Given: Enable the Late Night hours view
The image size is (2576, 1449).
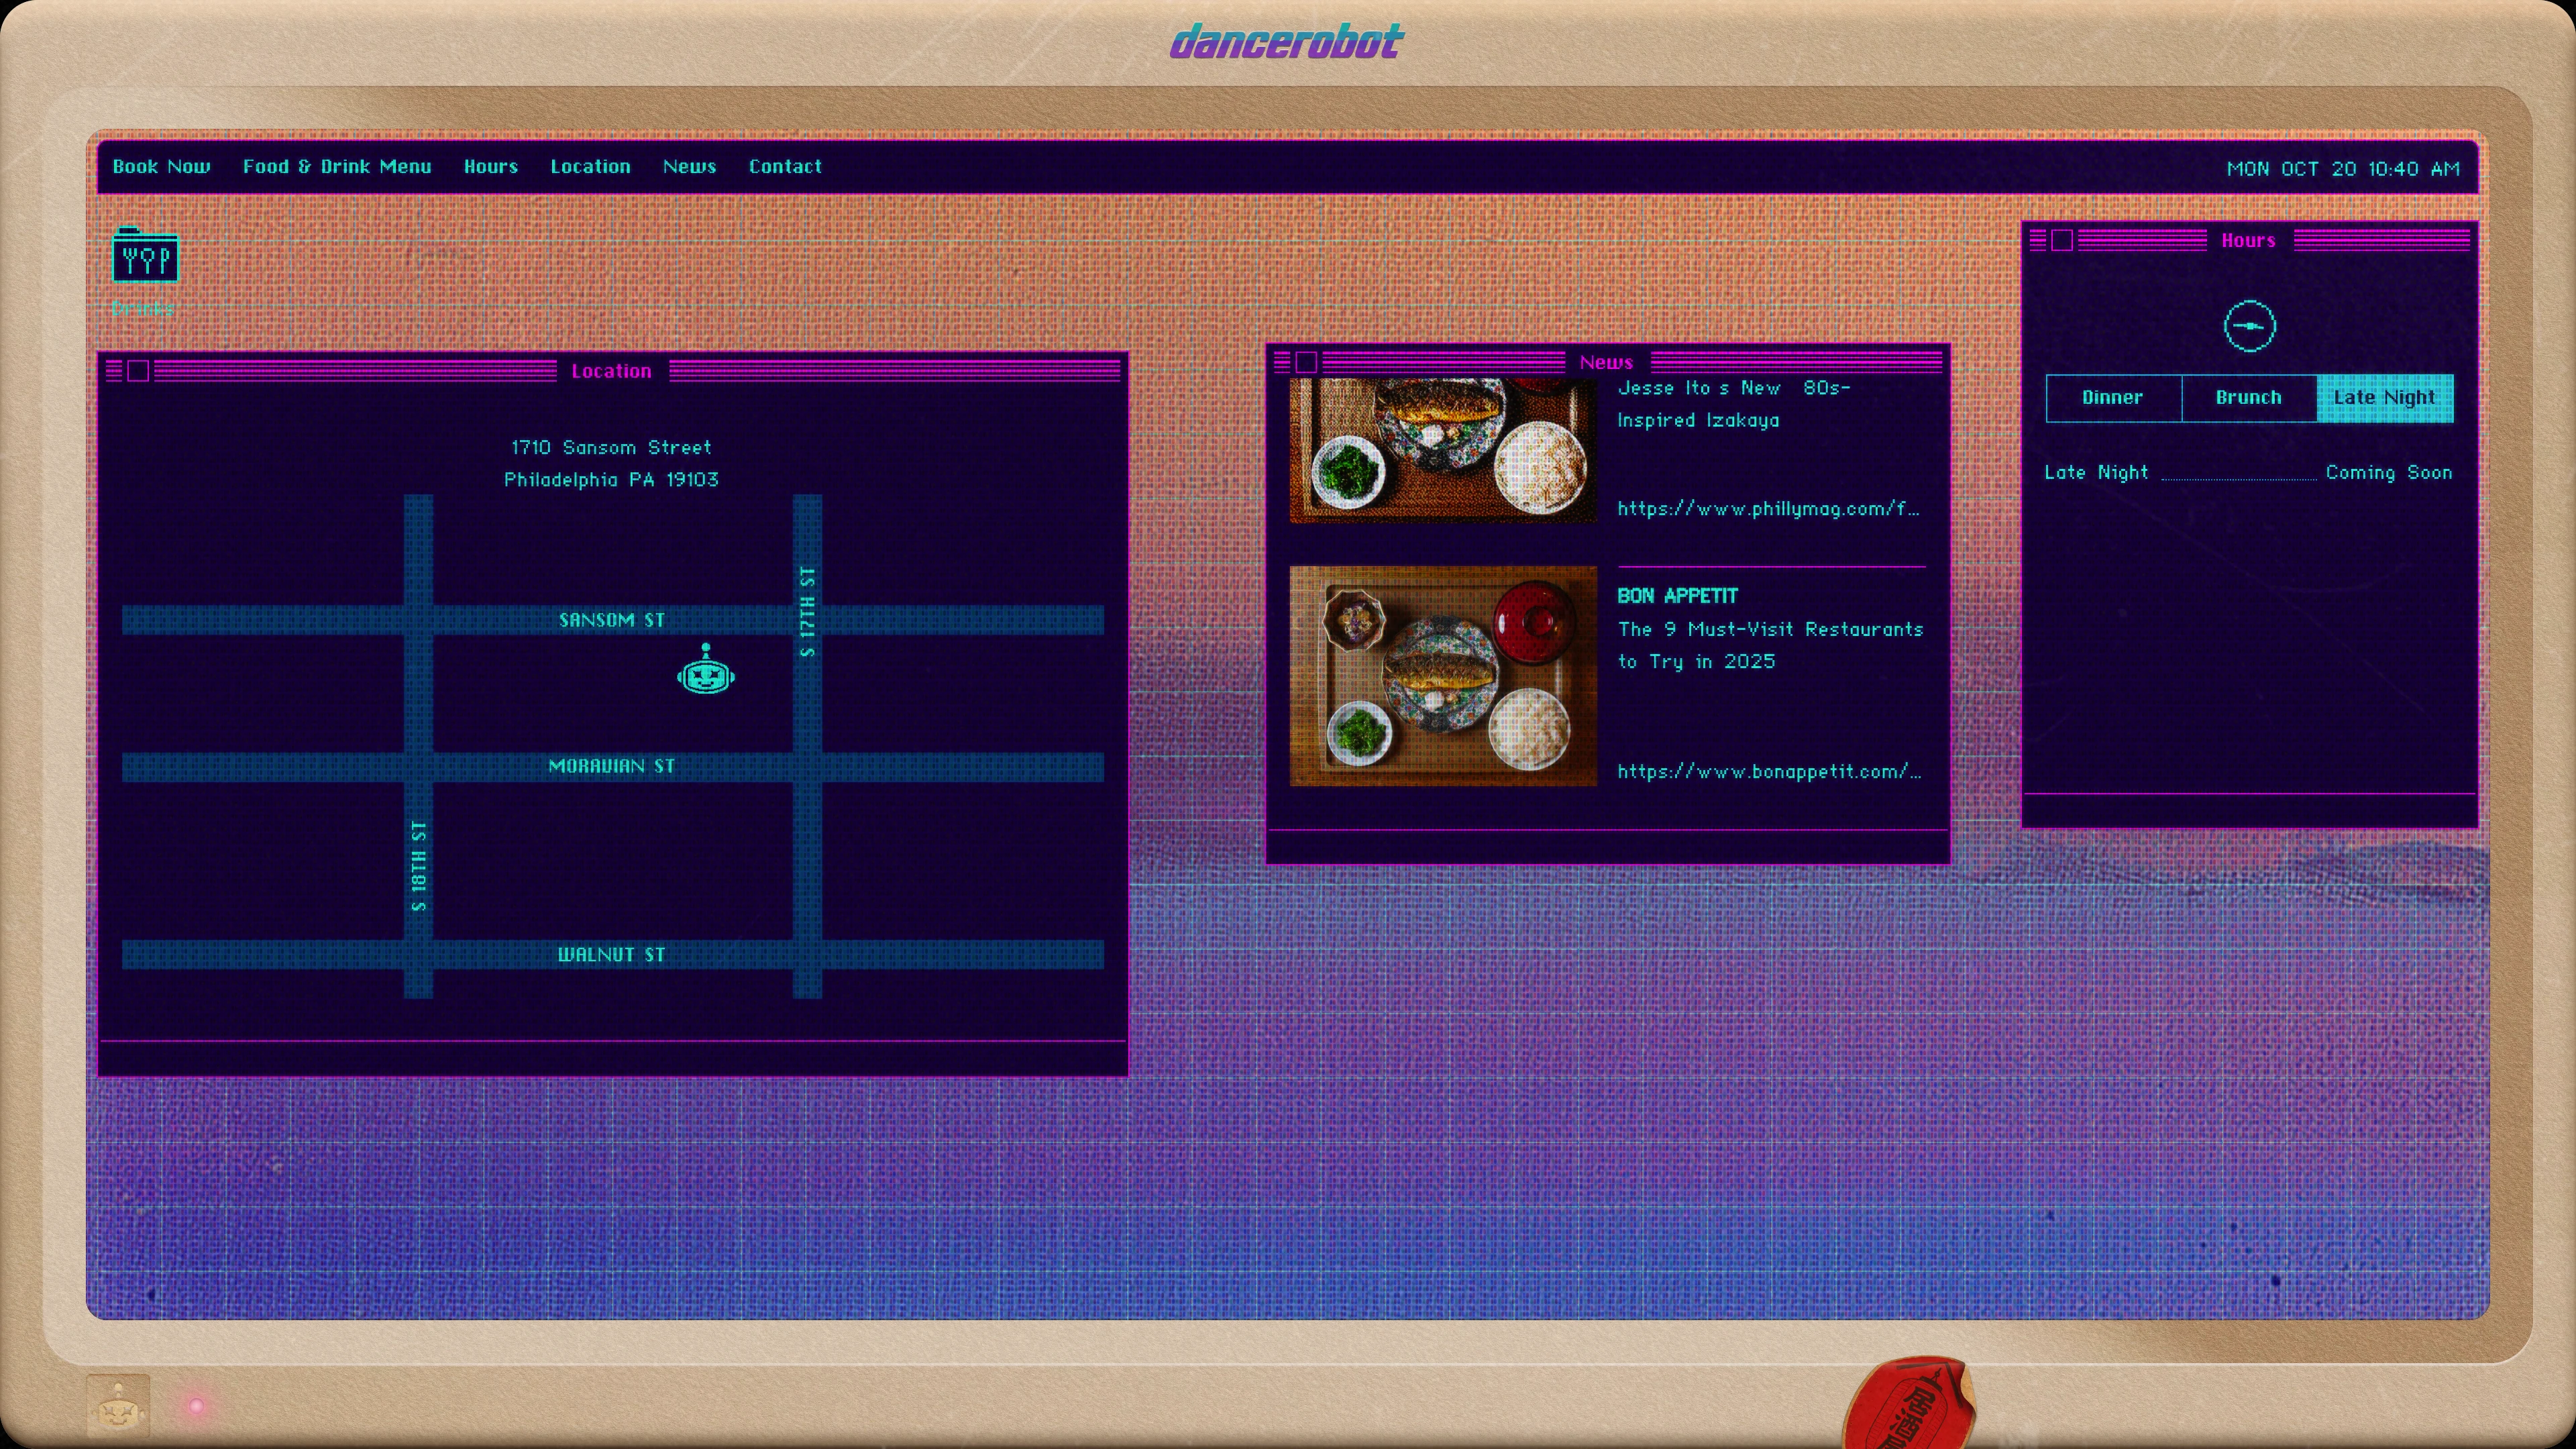Looking at the screenshot, I should [x=2385, y=397].
